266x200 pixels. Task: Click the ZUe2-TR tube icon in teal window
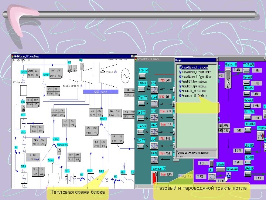[140, 131]
